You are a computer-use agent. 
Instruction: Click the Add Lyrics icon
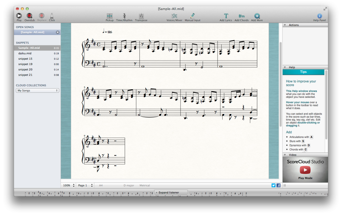tap(226, 16)
